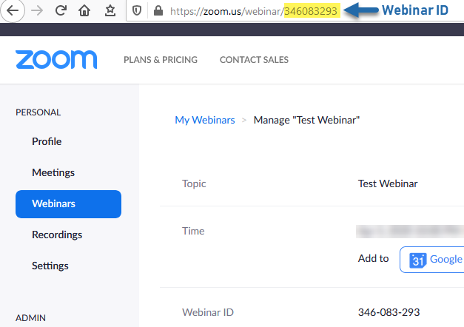Click the browser forward arrow button
This screenshot has height=327, width=464.
click(37, 11)
